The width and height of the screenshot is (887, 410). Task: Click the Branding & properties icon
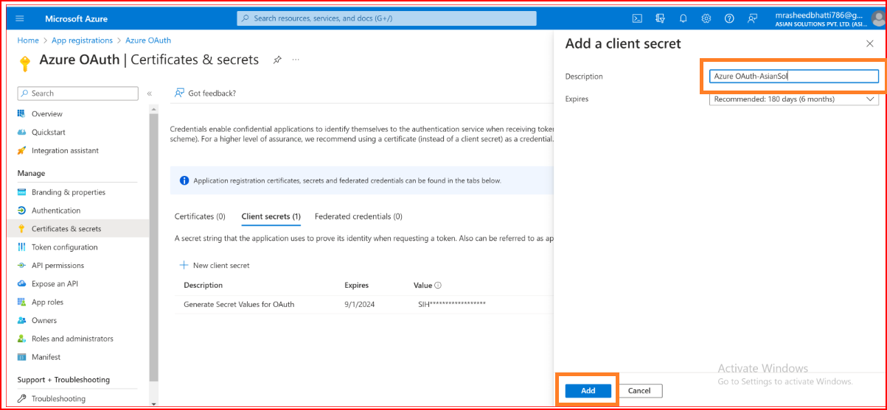22,192
